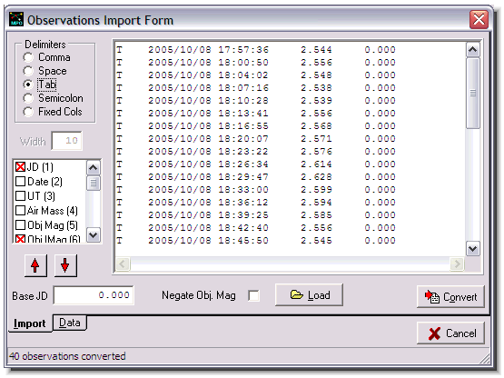Screen dimensions: 504x378
Task: Close the Observations Import Form window
Action: tap(479, 20)
